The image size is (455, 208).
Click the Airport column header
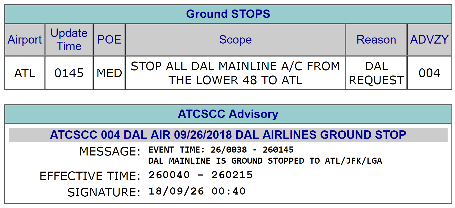25,40
